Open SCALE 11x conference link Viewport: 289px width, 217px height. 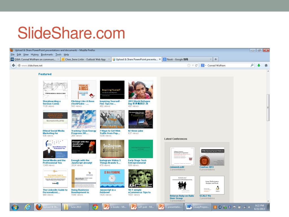[205, 196]
